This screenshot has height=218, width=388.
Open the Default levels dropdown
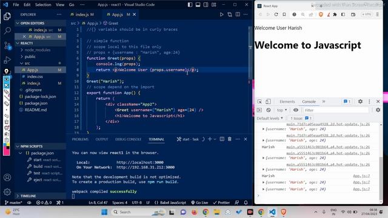pyautogui.click(x=270, y=119)
